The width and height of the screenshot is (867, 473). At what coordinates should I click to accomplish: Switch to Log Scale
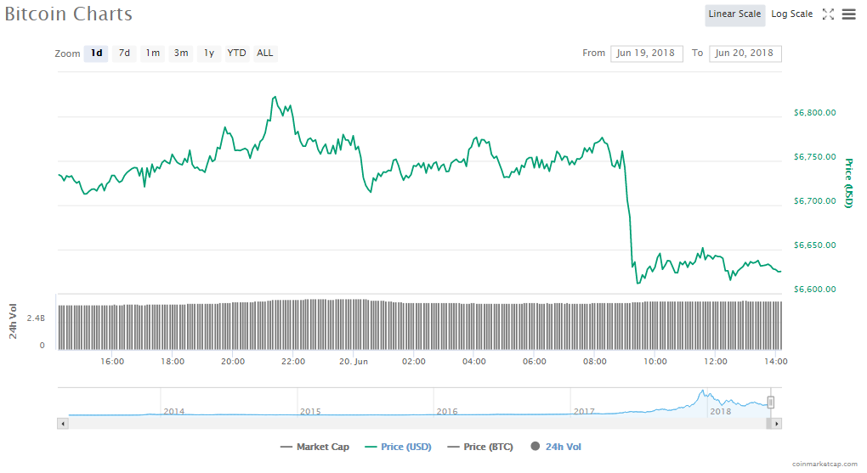pyautogui.click(x=791, y=14)
